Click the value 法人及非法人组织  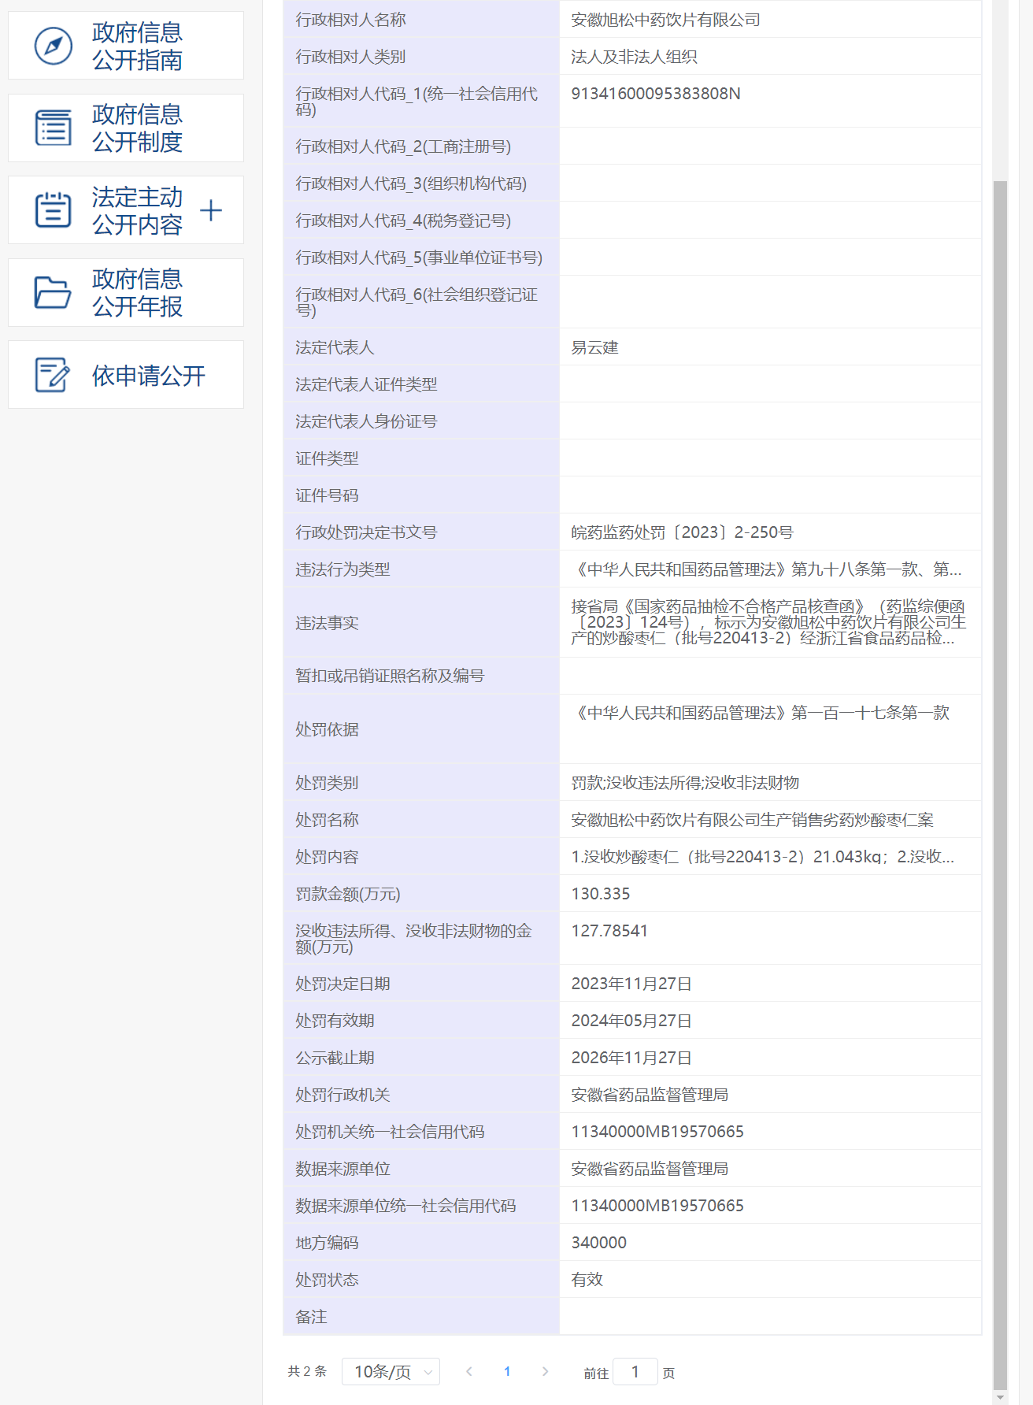point(635,57)
